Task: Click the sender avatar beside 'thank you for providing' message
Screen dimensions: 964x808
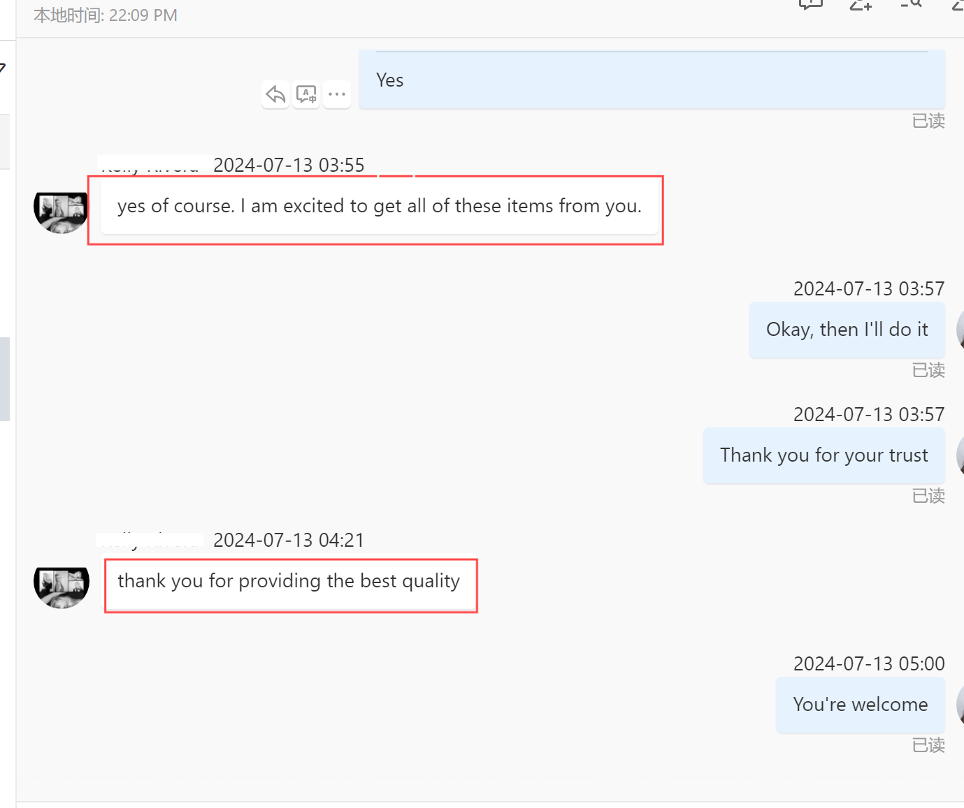Action: tap(62, 582)
